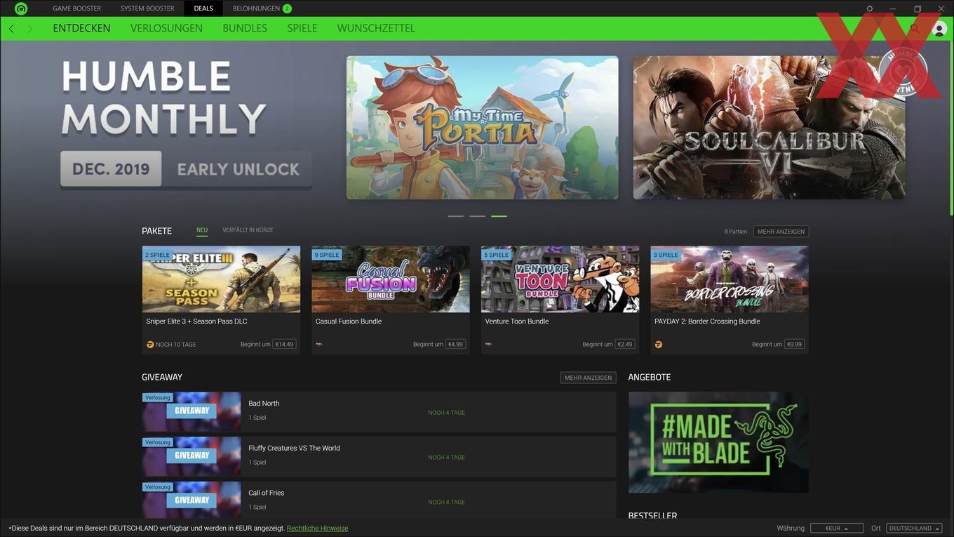
Task: Select third carousel page indicator
Action: [499, 216]
